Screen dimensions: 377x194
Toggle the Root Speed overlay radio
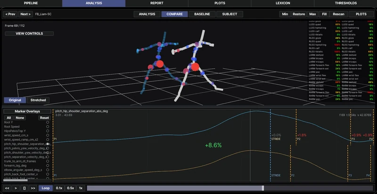point(48,127)
